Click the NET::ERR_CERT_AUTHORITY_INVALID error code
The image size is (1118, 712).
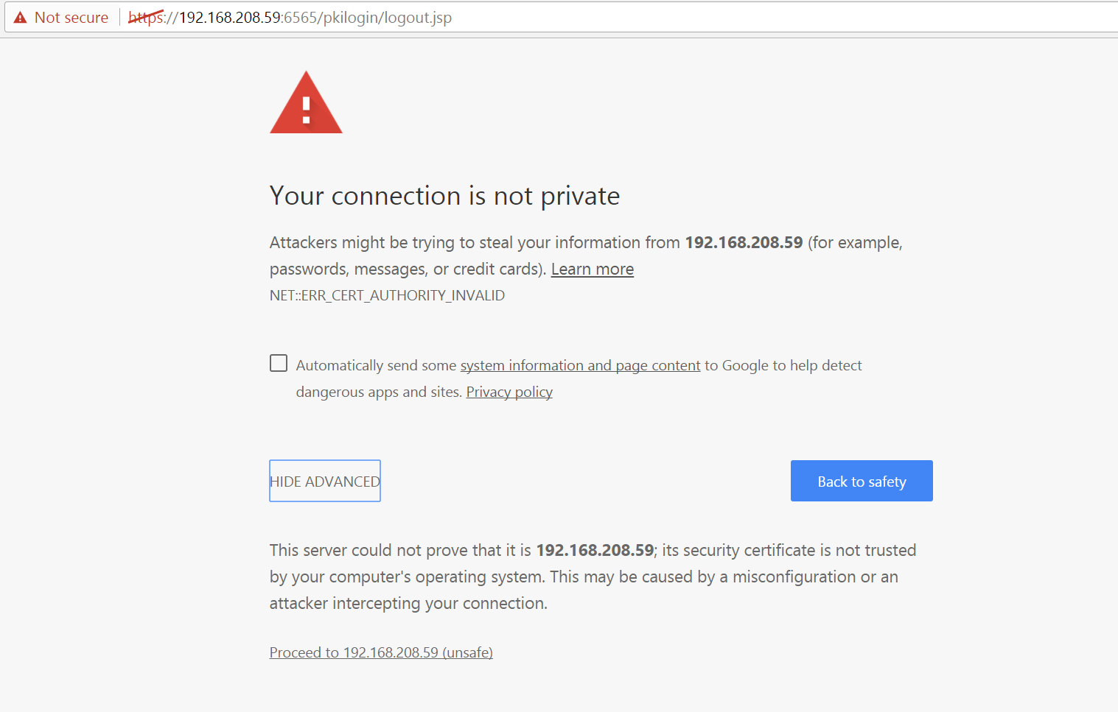click(x=387, y=295)
